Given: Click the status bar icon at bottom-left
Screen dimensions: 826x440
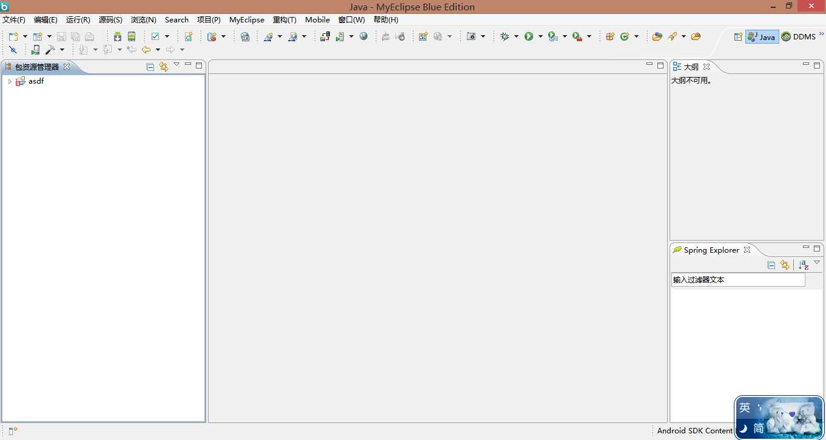Looking at the screenshot, I should 13,431.
